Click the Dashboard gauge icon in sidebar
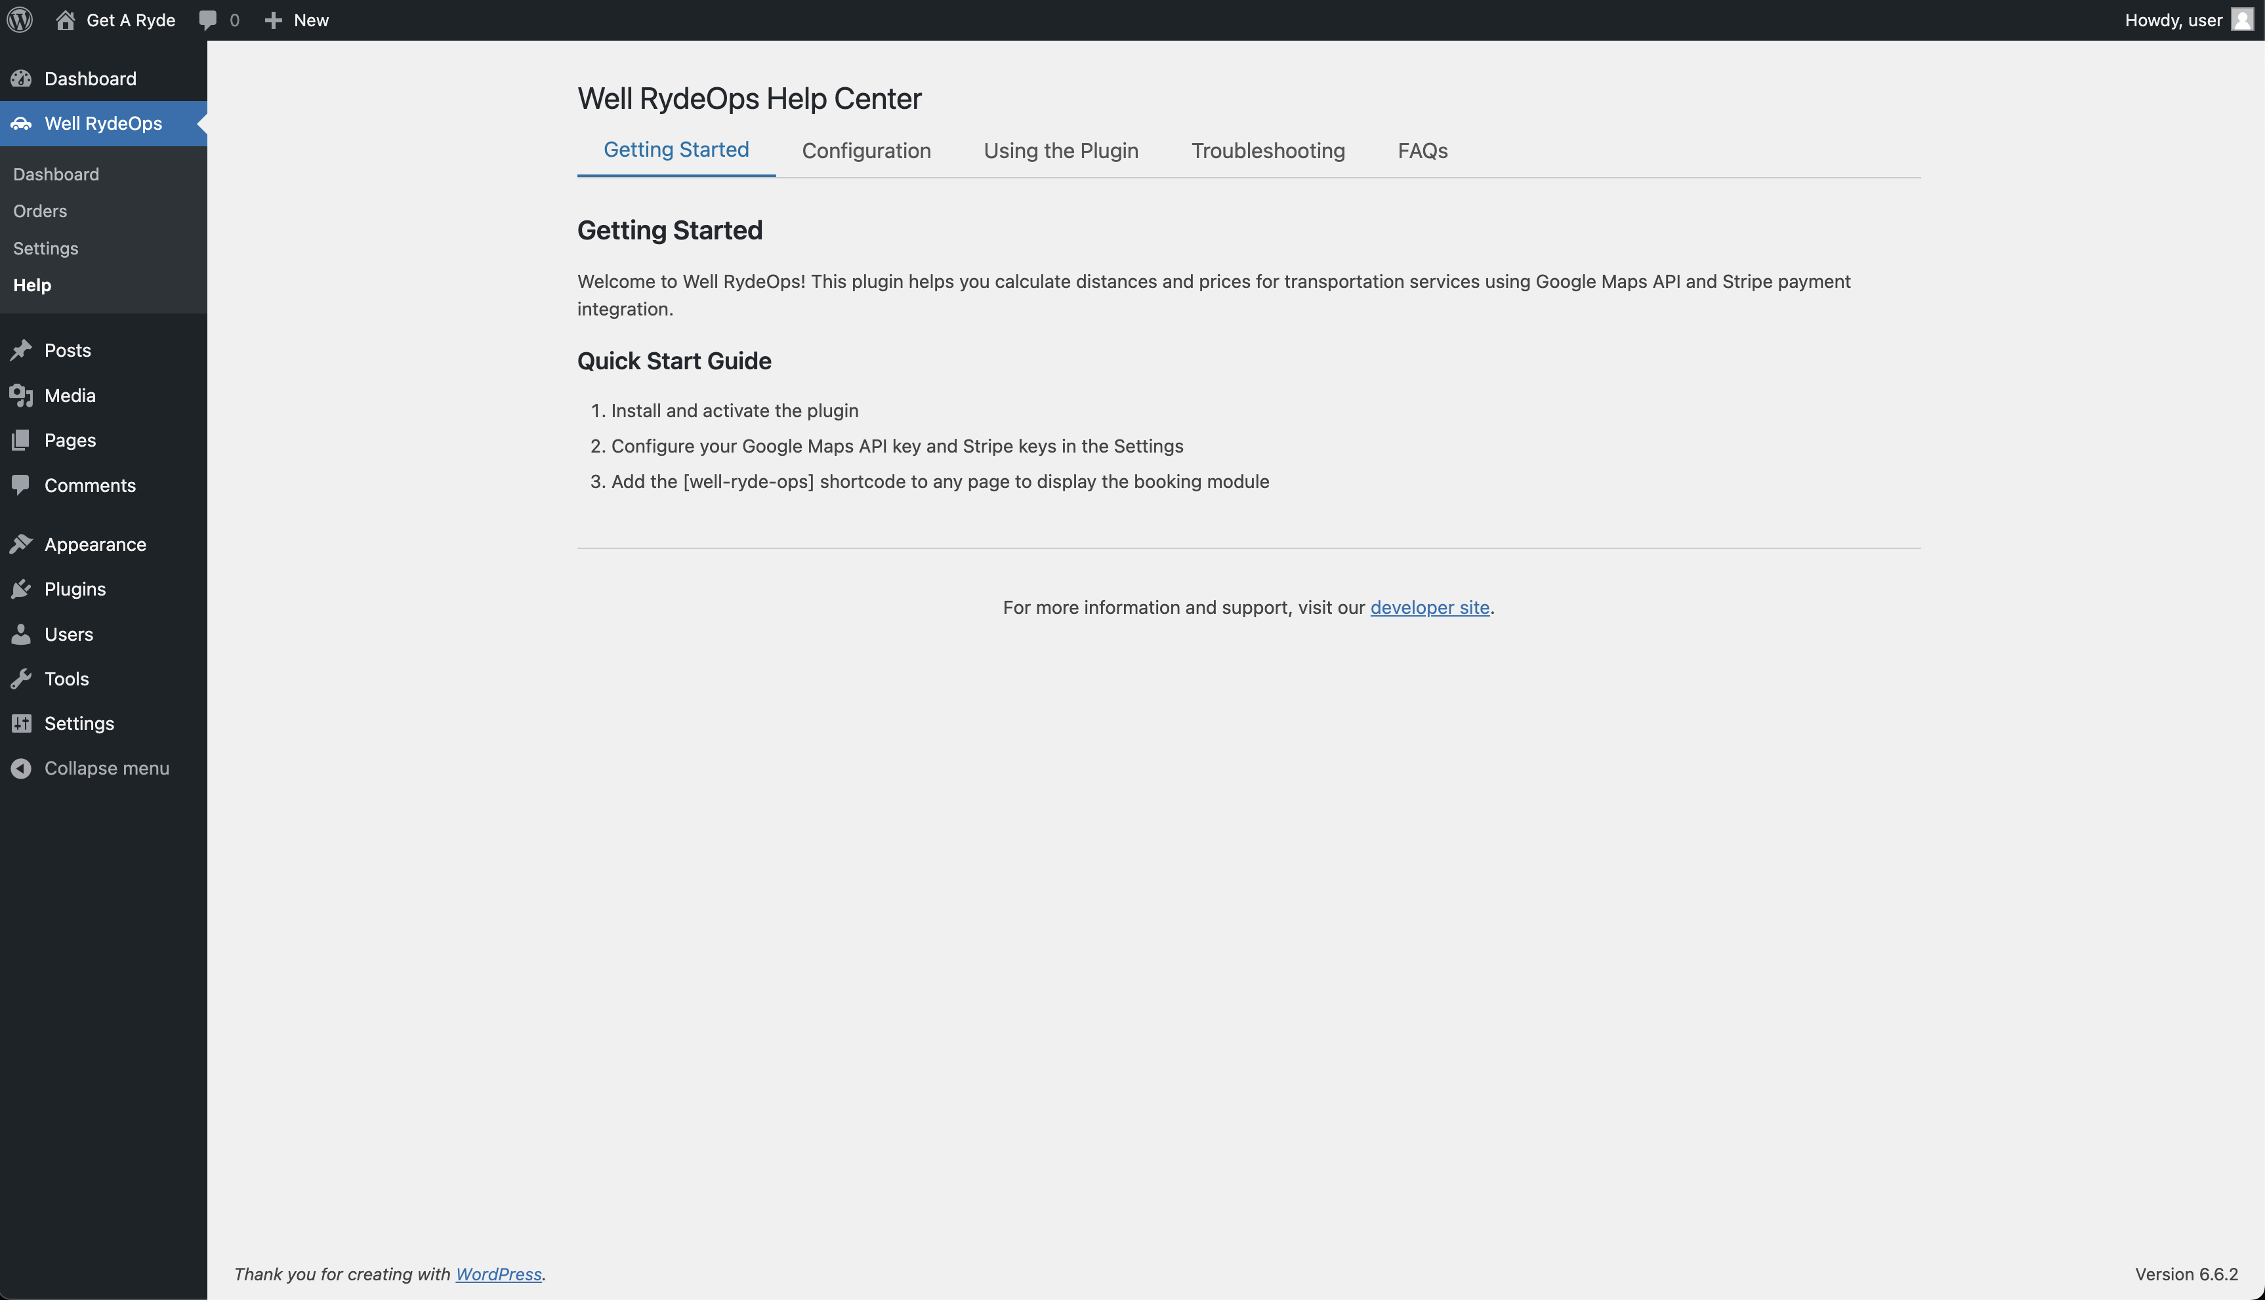Image resolution: width=2265 pixels, height=1300 pixels. (22, 79)
